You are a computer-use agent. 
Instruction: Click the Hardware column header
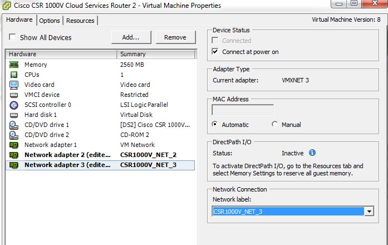61,54
